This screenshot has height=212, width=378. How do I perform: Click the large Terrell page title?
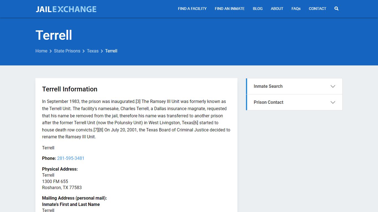coord(54,35)
